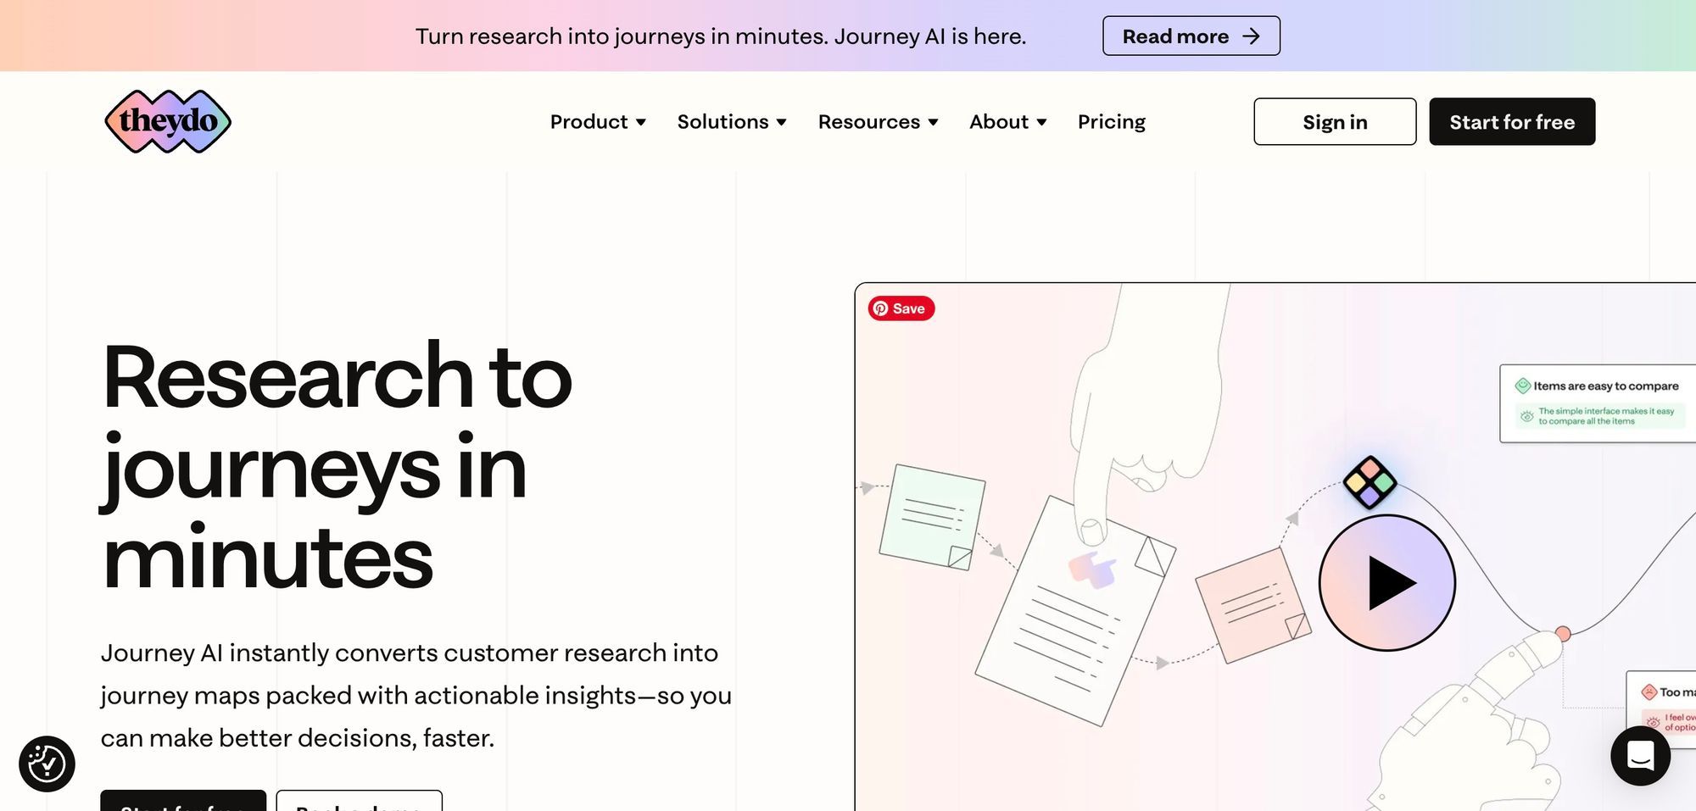Play the hero video
The image size is (1696, 811).
point(1387,583)
